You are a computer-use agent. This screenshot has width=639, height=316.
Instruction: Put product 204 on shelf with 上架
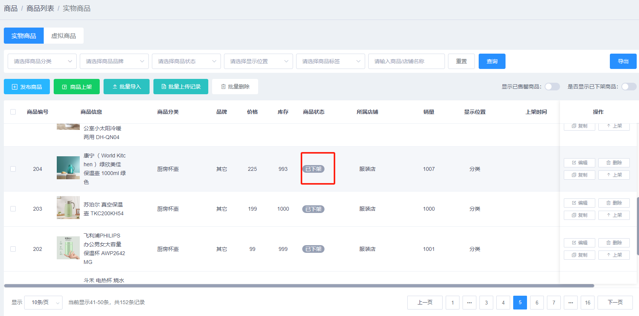(x=614, y=175)
